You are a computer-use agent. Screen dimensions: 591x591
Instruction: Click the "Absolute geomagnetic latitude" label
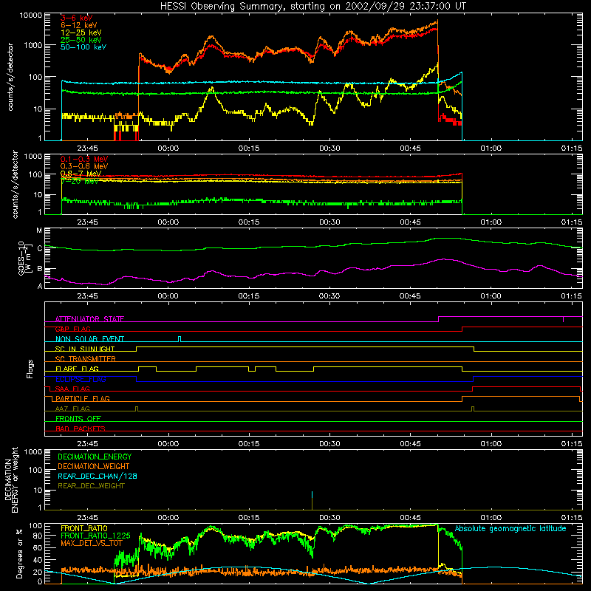[510, 529]
